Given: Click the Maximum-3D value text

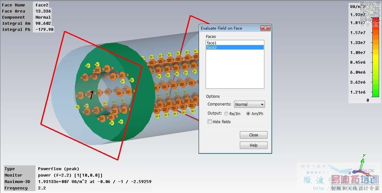Looking at the screenshot, I should 94,181.
